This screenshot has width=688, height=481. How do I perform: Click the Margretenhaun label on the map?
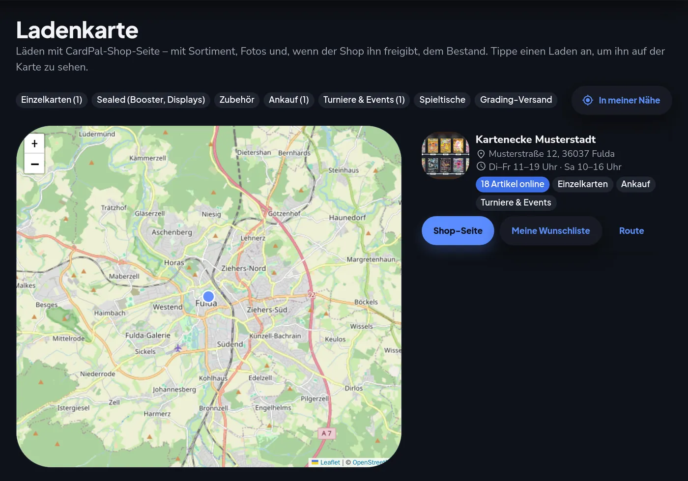371,259
